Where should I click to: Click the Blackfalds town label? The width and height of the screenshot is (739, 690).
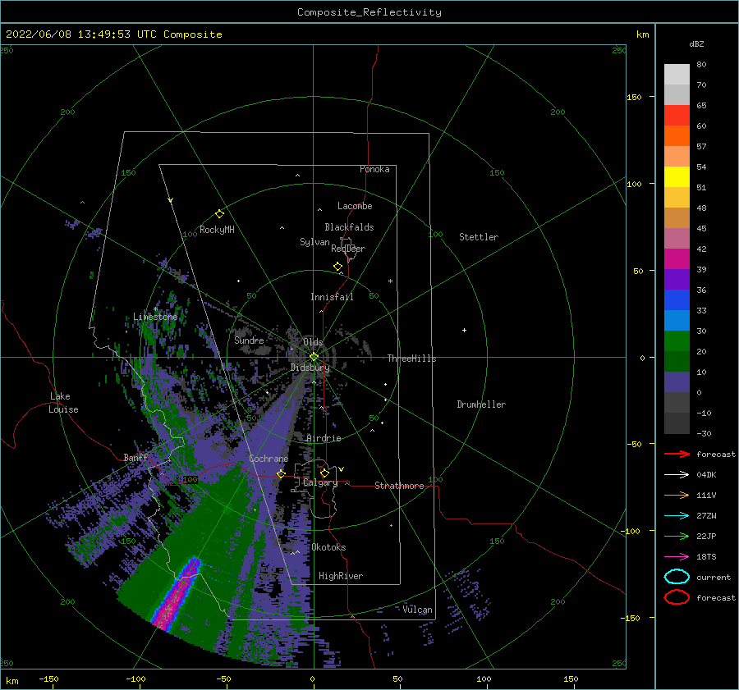coord(349,227)
